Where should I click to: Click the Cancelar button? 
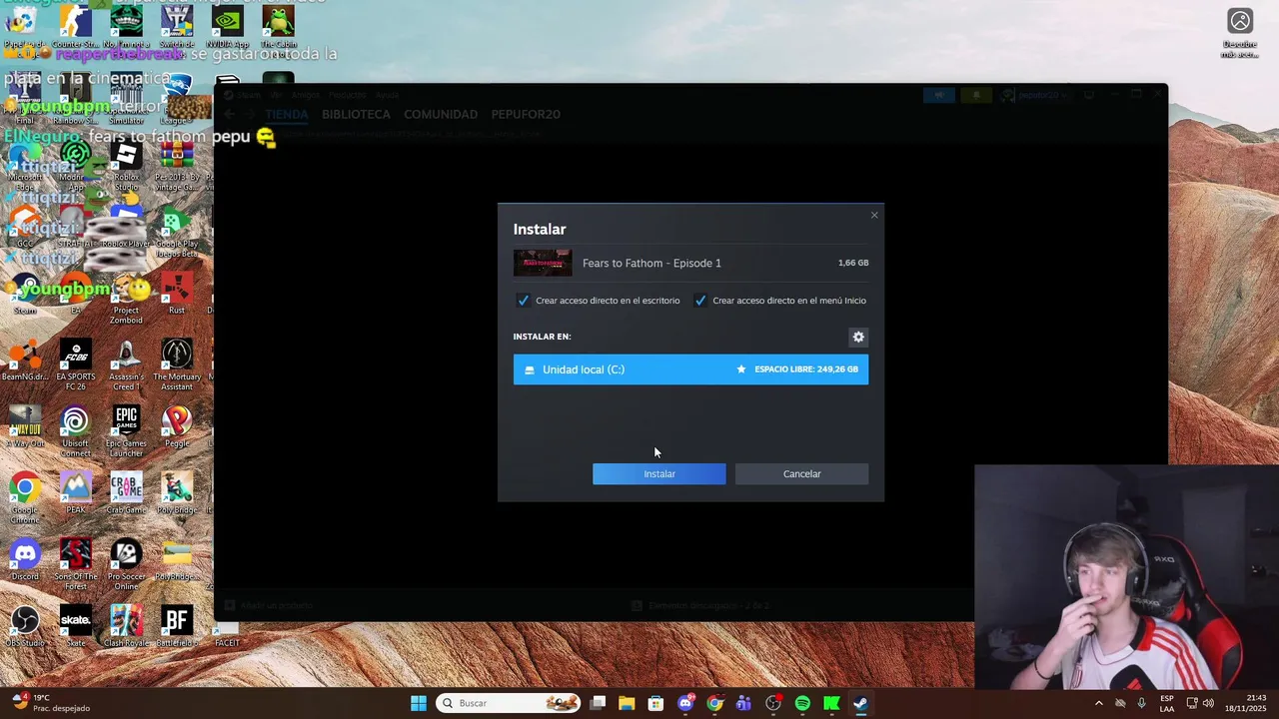(x=801, y=474)
